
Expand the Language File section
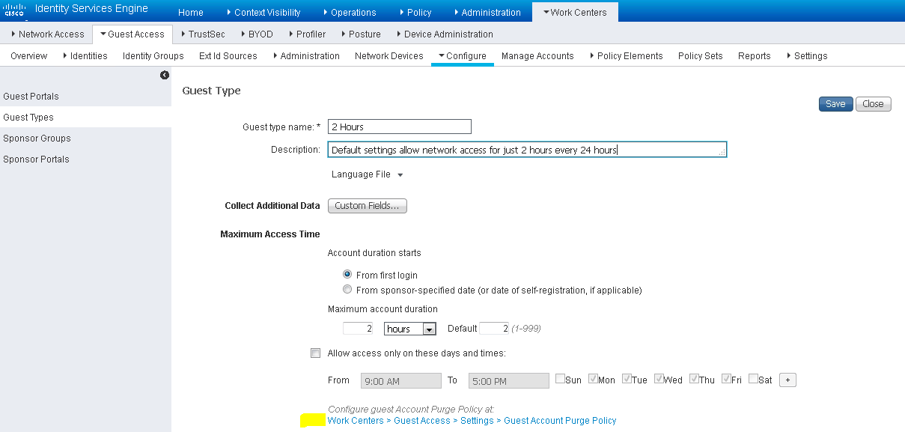[368, 174]
